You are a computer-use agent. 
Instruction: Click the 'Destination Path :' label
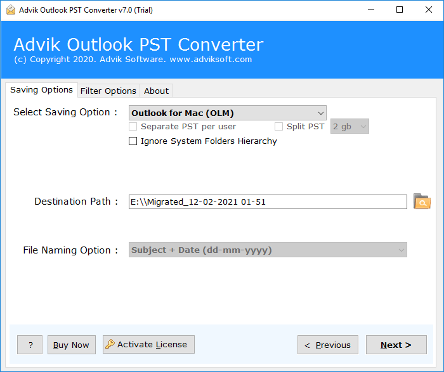[76, 202]
